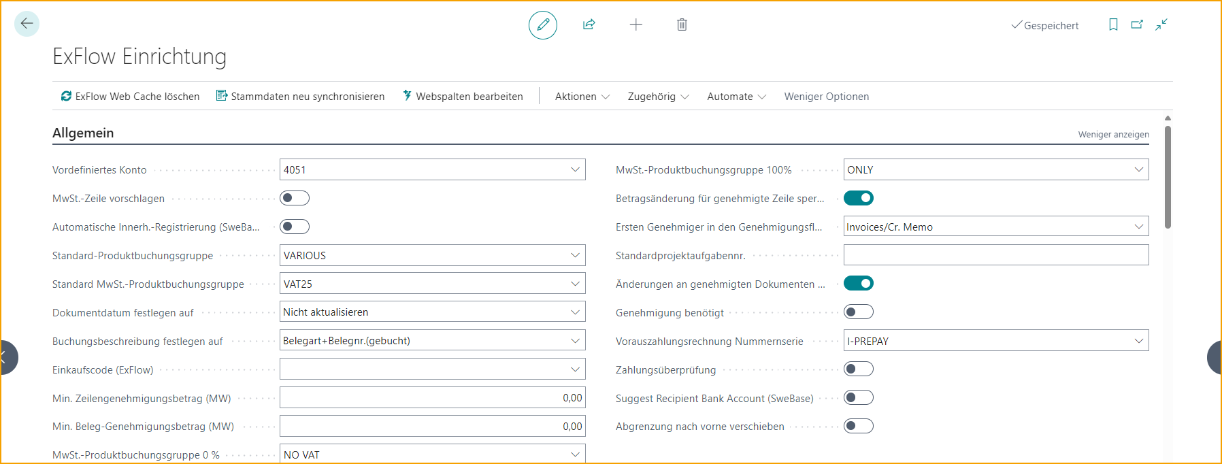Collapse the Allgemein section header
The width and height of the screenshot is (1222, 464).
tap(83, 133)
